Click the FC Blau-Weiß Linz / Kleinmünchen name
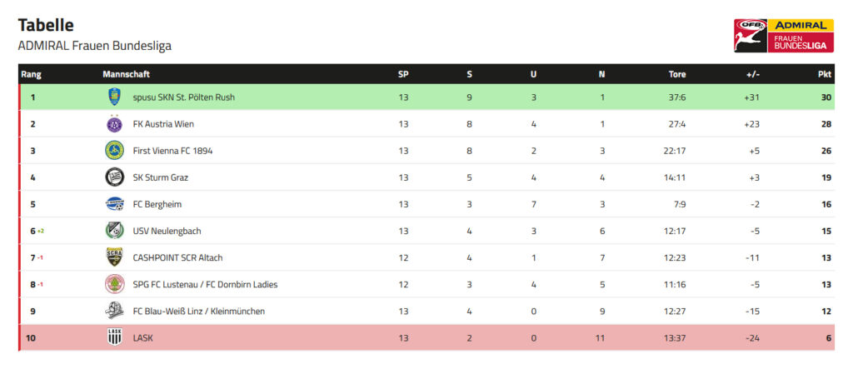 click(x=198, y=312)
